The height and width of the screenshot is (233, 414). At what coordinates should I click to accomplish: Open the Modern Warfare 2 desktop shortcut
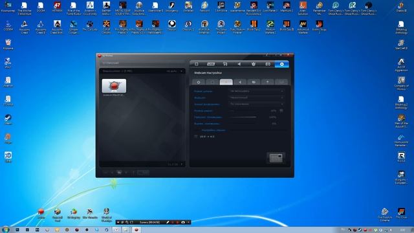(x=270, y=27)
